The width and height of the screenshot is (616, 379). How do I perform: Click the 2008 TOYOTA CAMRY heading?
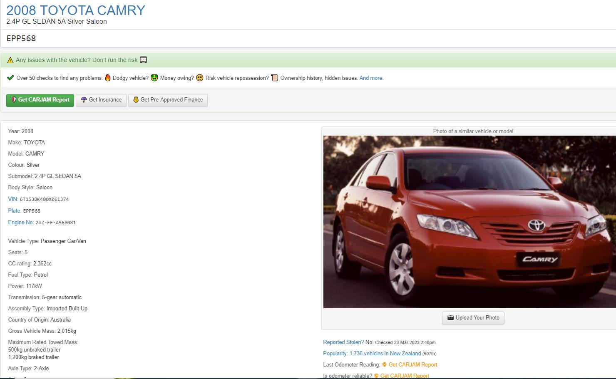pos(76,10)
